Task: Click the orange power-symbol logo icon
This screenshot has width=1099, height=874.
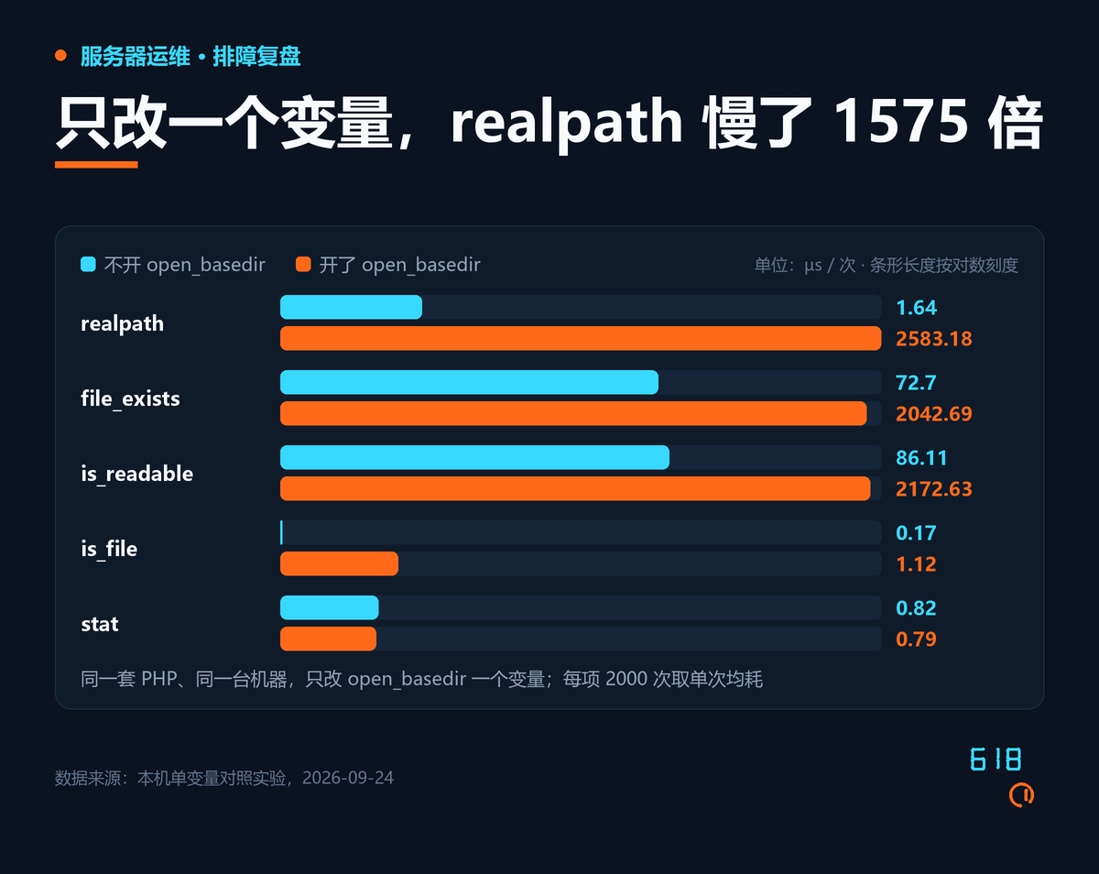Action: click(x=1021, y=795)
